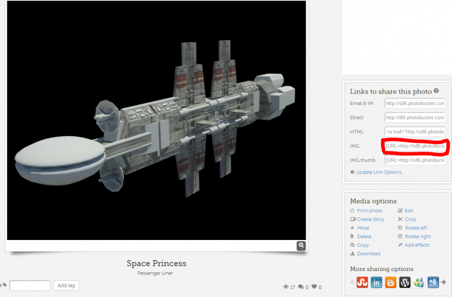This screenshot has width=452, height=297.
Task: Share photo to WordPress
Action: tap(405, 282)
